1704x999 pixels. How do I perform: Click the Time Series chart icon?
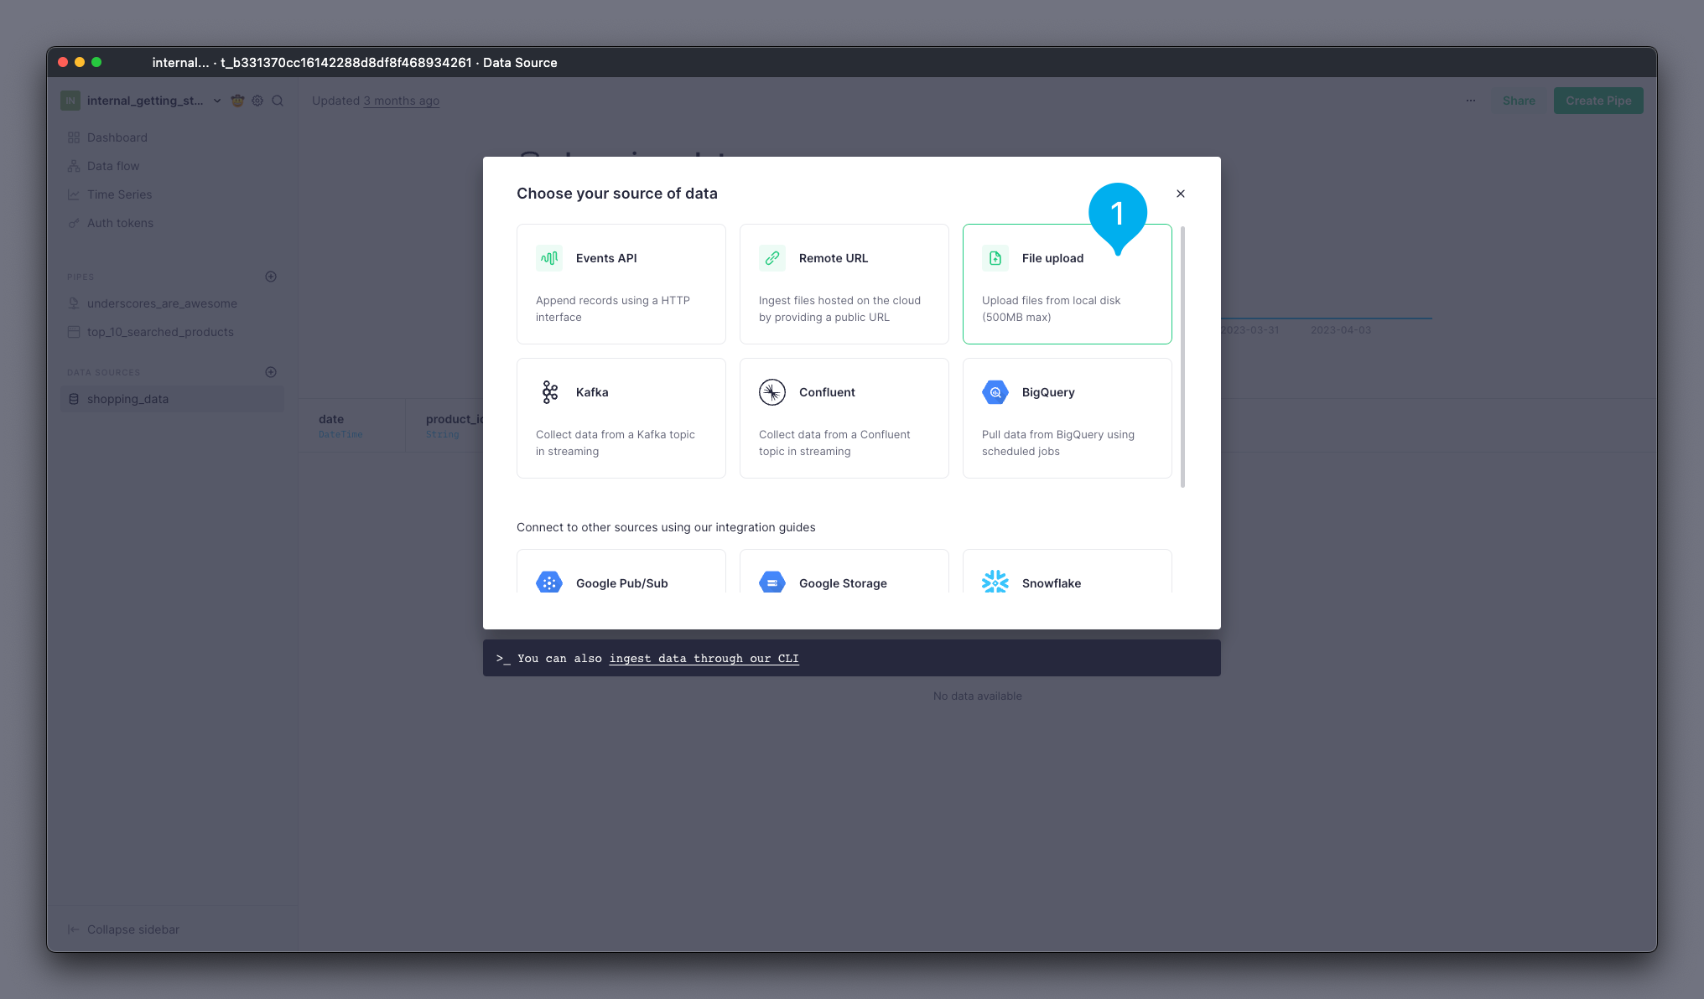[x=74, y=194]
